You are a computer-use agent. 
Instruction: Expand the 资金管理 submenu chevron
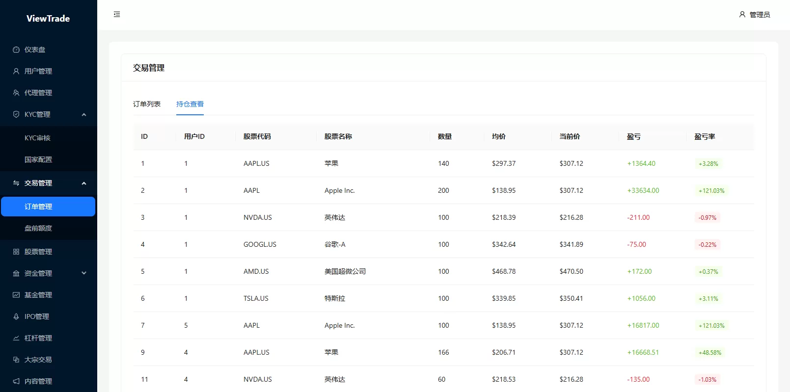coord(84,273)
